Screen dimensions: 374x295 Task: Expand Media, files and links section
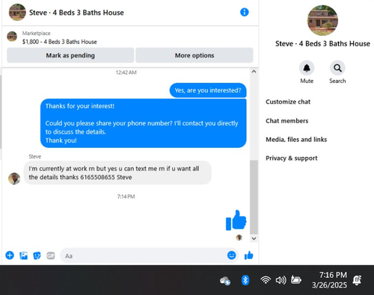click(296, 140)
